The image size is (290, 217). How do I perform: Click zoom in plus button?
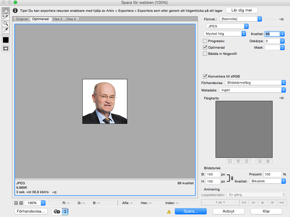coord(21,203)
